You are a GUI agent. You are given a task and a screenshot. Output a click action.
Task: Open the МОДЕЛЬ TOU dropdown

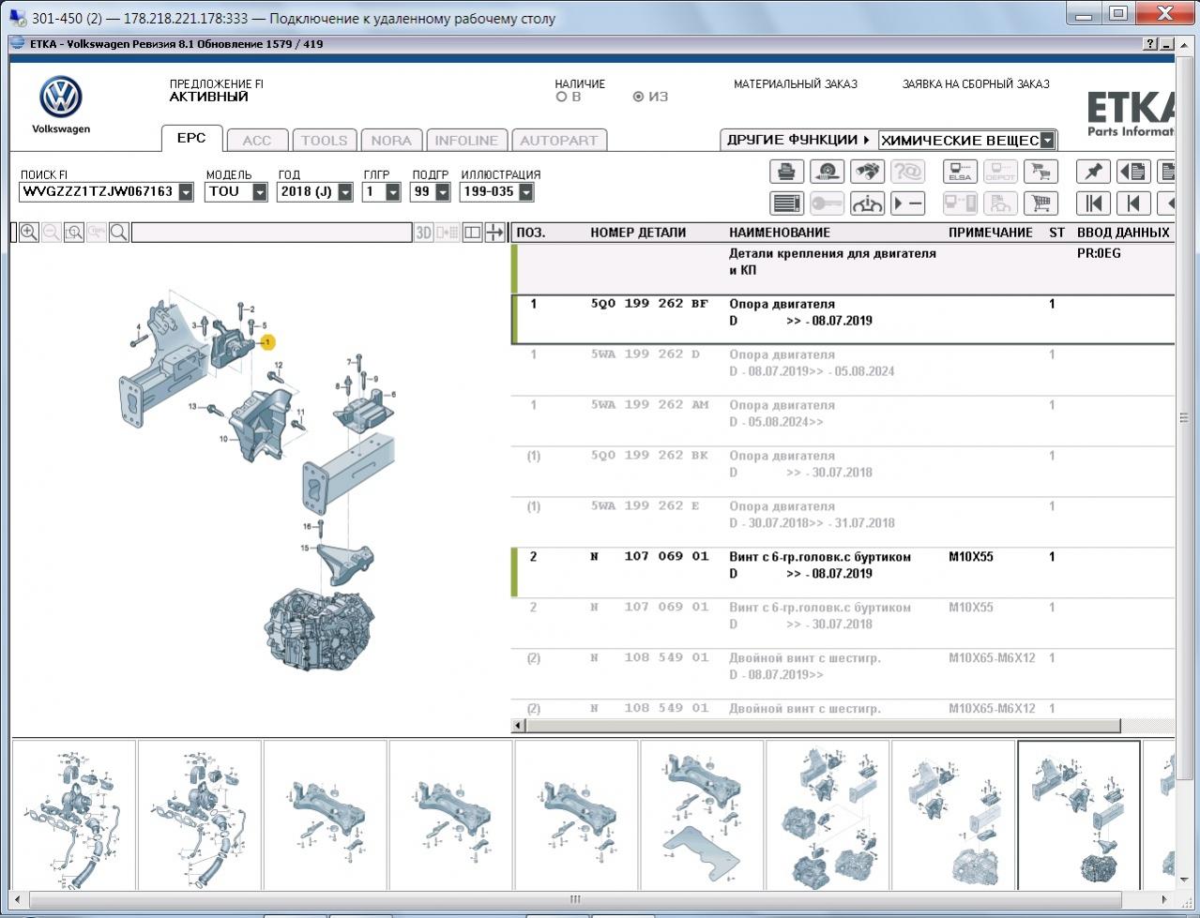coord(260,192)
